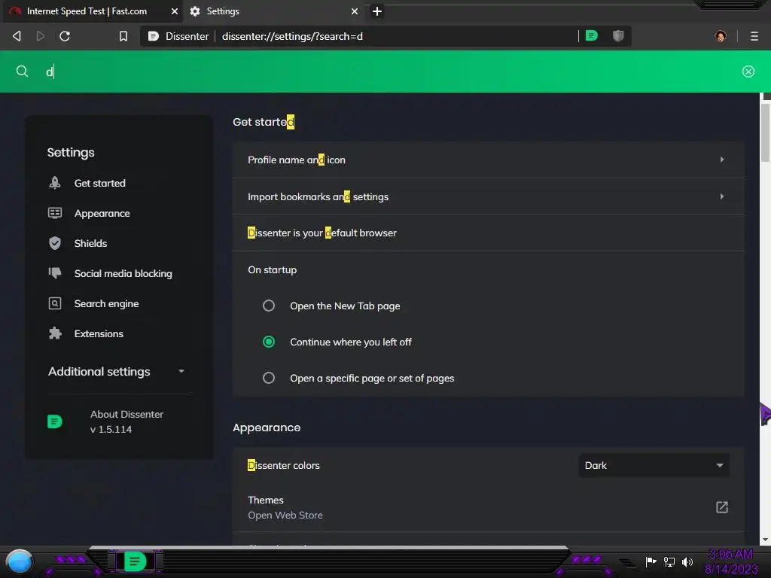This screenshot has height=578, width=771.
Task: Bookmark this page with the bookmark icon
Action: tap(123, 36)
